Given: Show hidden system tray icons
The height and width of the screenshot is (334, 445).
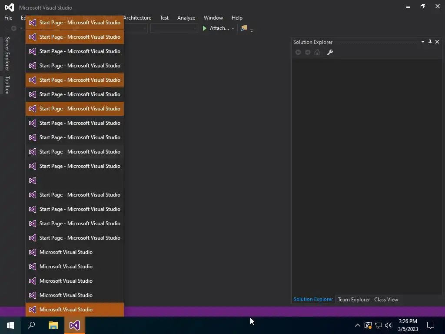Looking at the screenshot, I should tap(358, 325).
